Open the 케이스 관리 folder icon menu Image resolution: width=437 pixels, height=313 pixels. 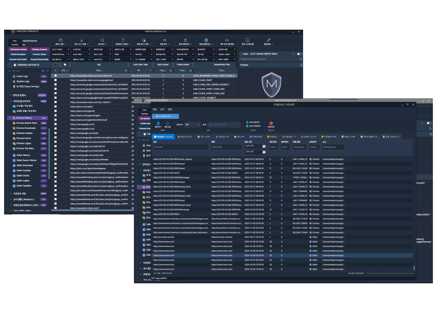coord(61,40)
